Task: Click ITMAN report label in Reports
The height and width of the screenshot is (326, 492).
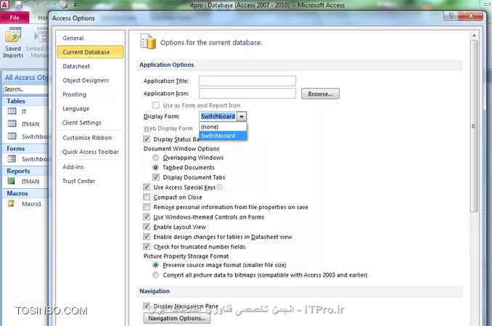Action: 30,182
